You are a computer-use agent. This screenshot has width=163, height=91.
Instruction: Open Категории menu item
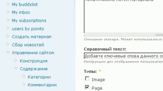coord(39,77)
